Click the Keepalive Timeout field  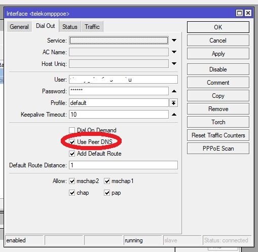coord(119,115)
